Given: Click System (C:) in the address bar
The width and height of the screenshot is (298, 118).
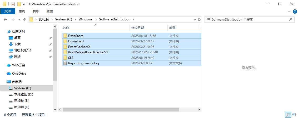Looking at the screenshot, I should point(64,19).
